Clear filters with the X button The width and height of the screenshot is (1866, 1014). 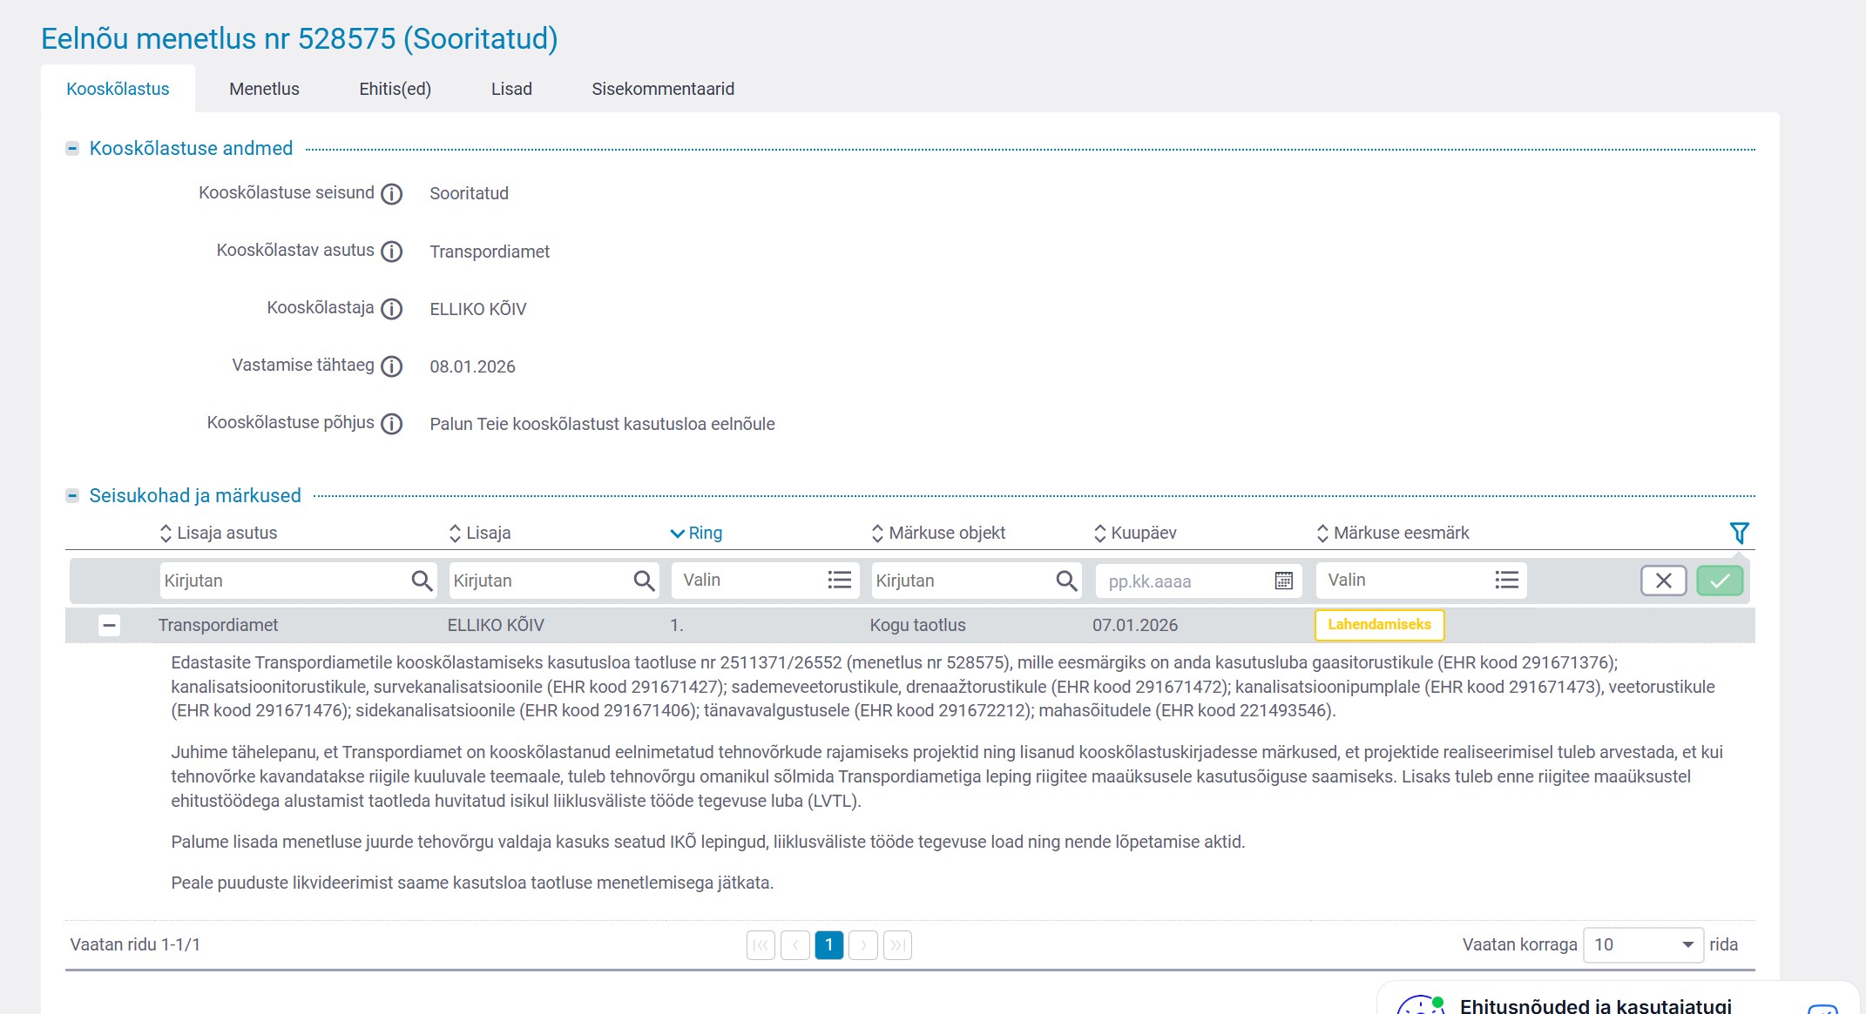(x=1663, y=581)
